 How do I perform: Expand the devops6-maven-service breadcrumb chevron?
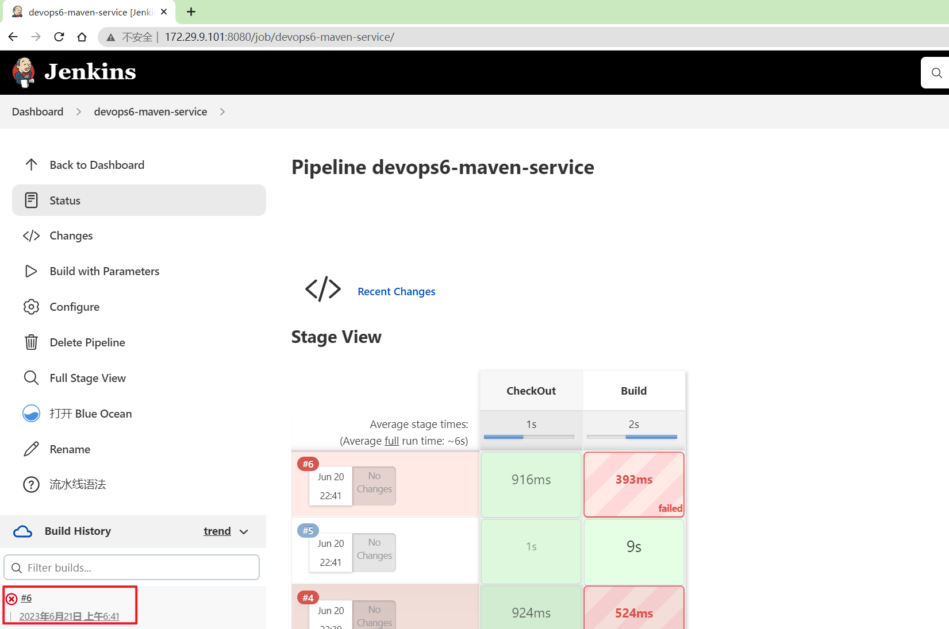coord(222,111)
